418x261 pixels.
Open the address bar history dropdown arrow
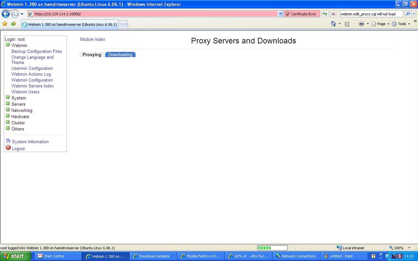[280, 14]
